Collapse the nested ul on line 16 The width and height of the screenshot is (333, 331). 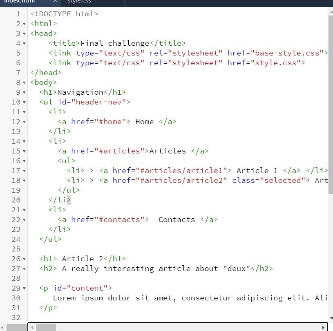point(24,161)
